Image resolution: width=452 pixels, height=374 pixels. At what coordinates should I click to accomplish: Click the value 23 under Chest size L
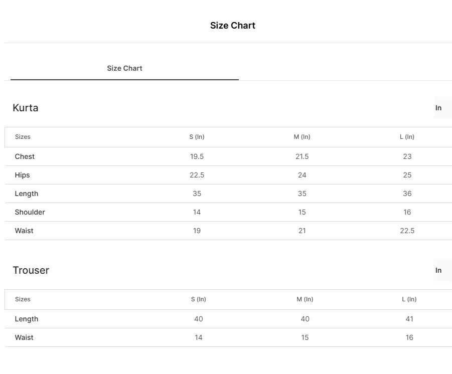tap(407, 156)
